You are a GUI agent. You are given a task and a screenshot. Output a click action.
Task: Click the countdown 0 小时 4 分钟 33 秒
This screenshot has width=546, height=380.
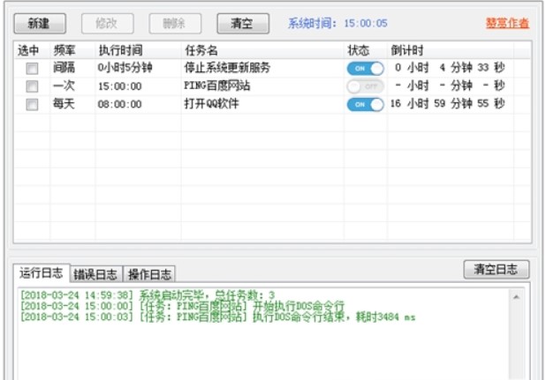pyautogui.click(x=449, y=68)
